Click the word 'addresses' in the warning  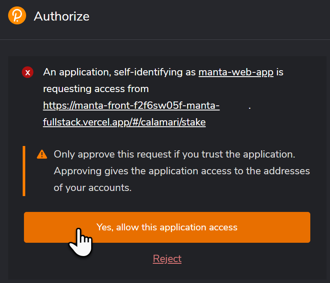click(x=288, y=171)
